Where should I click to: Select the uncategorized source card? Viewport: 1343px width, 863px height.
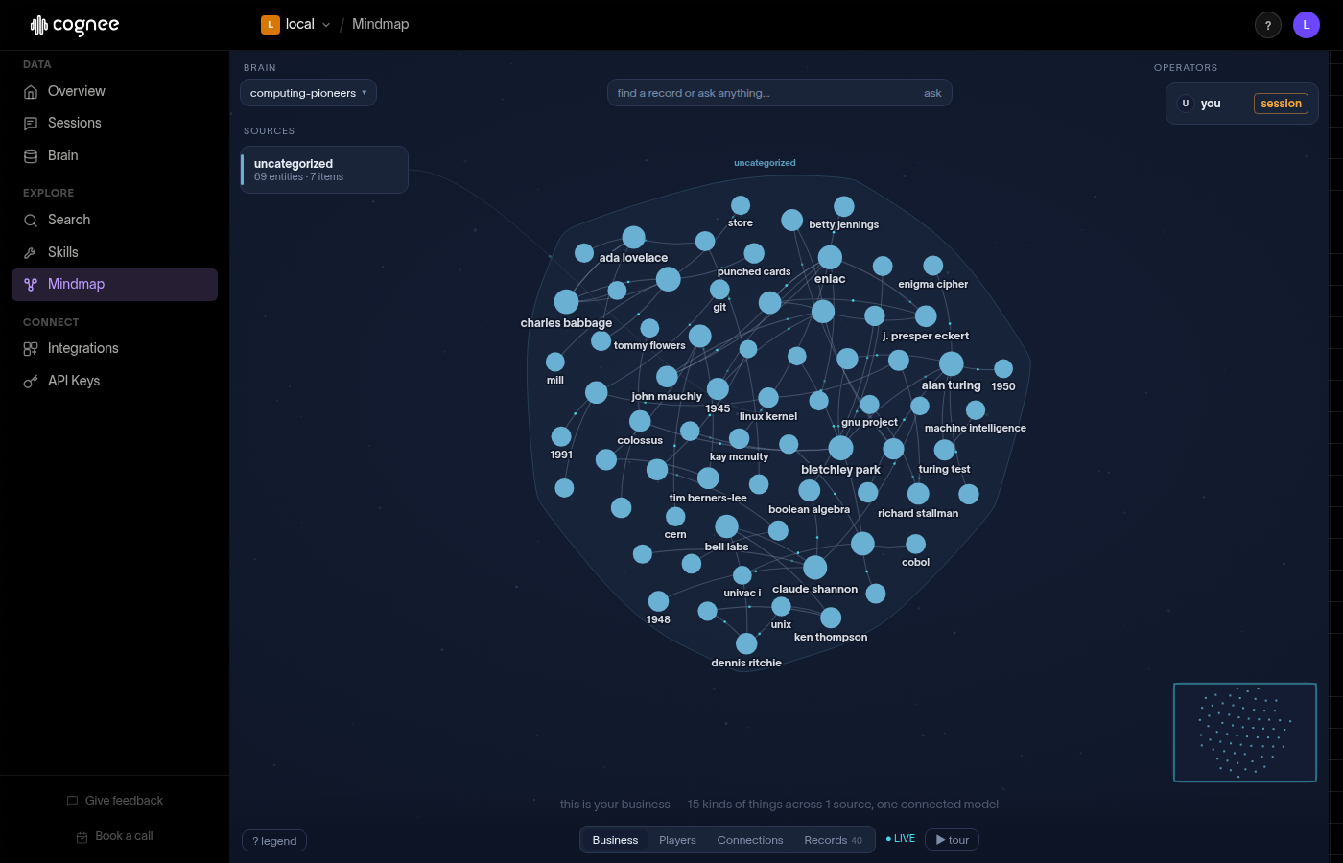click(x=324, y=170)
